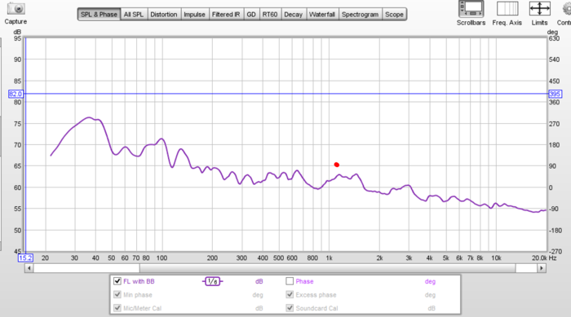Select the Filtered IR tab
This screenshot has height=317, width=571.
226,15
